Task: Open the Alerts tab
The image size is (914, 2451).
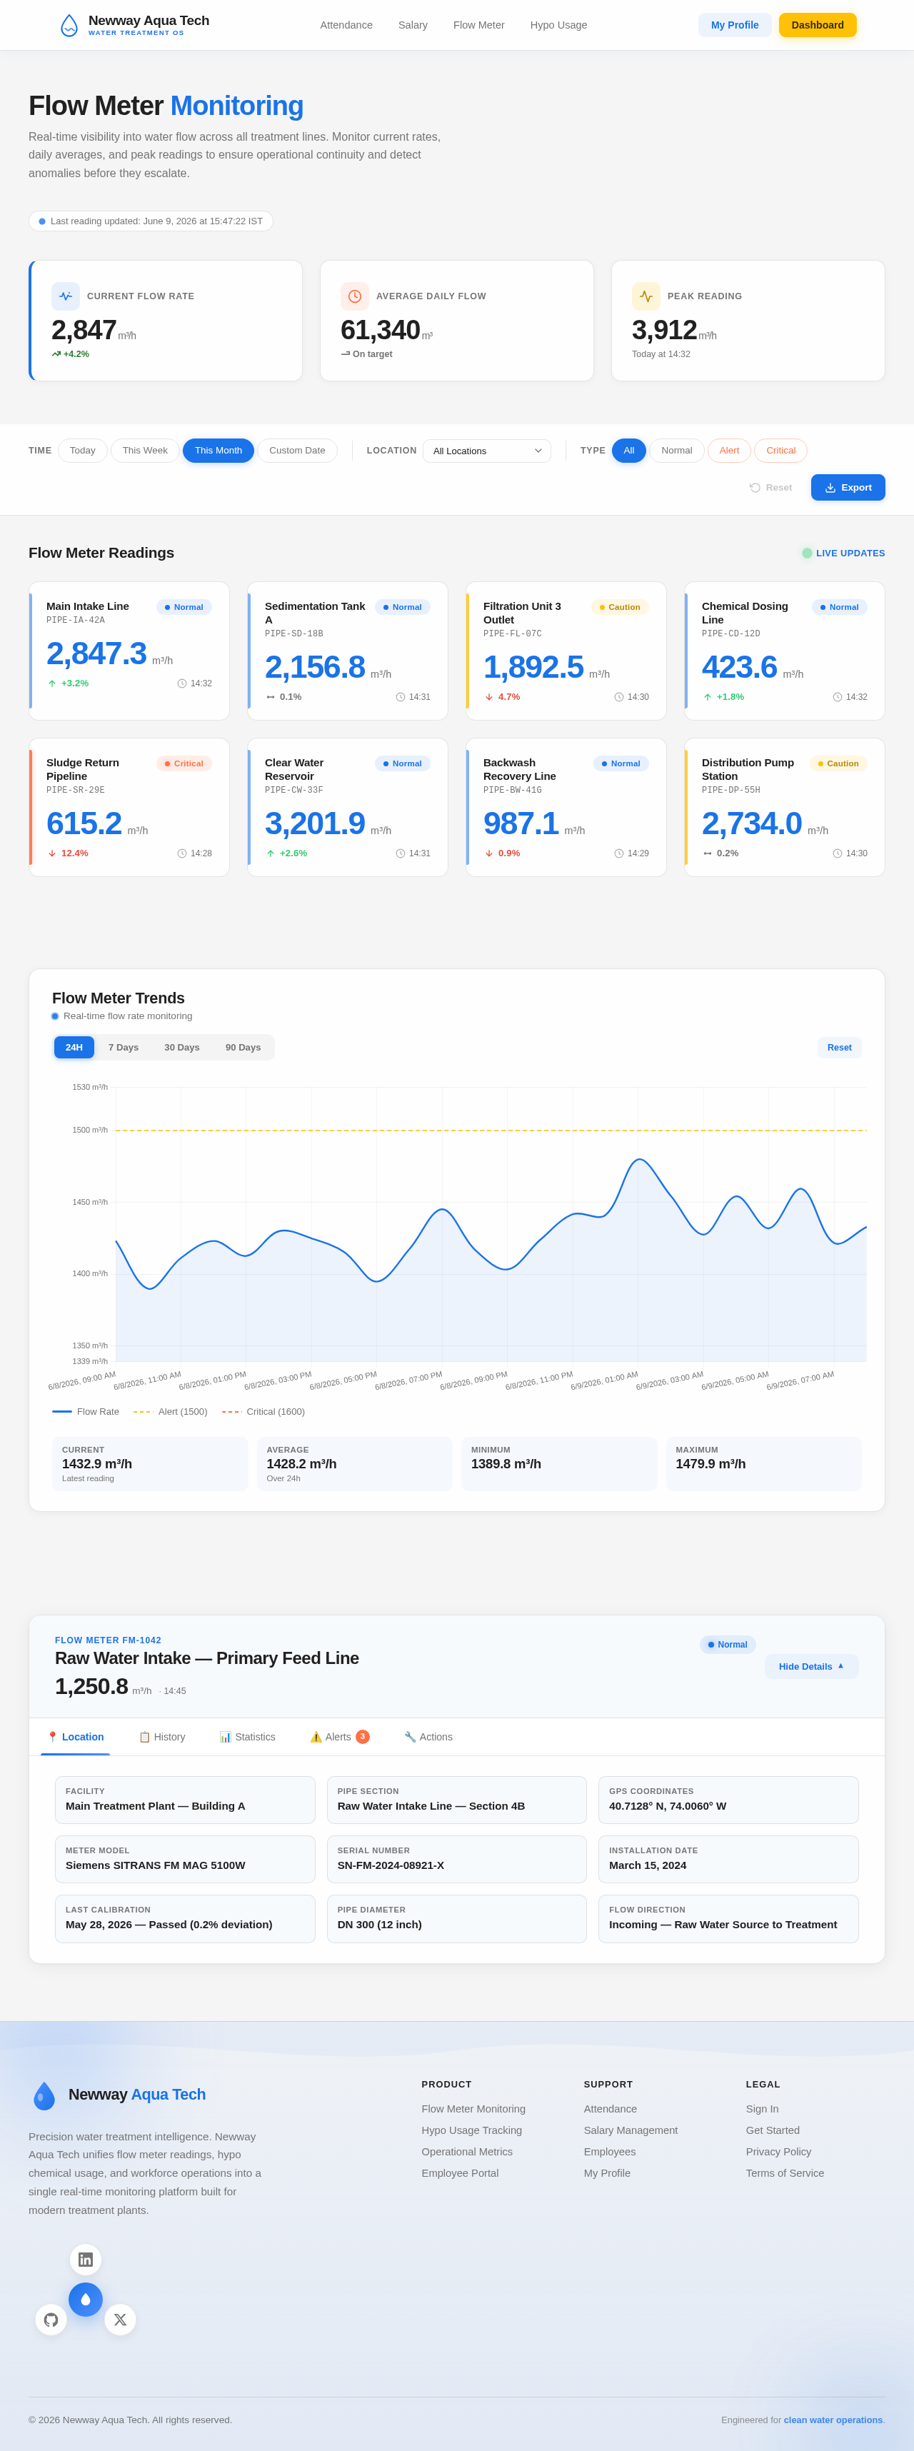Action: click(x=340, y=1736)
